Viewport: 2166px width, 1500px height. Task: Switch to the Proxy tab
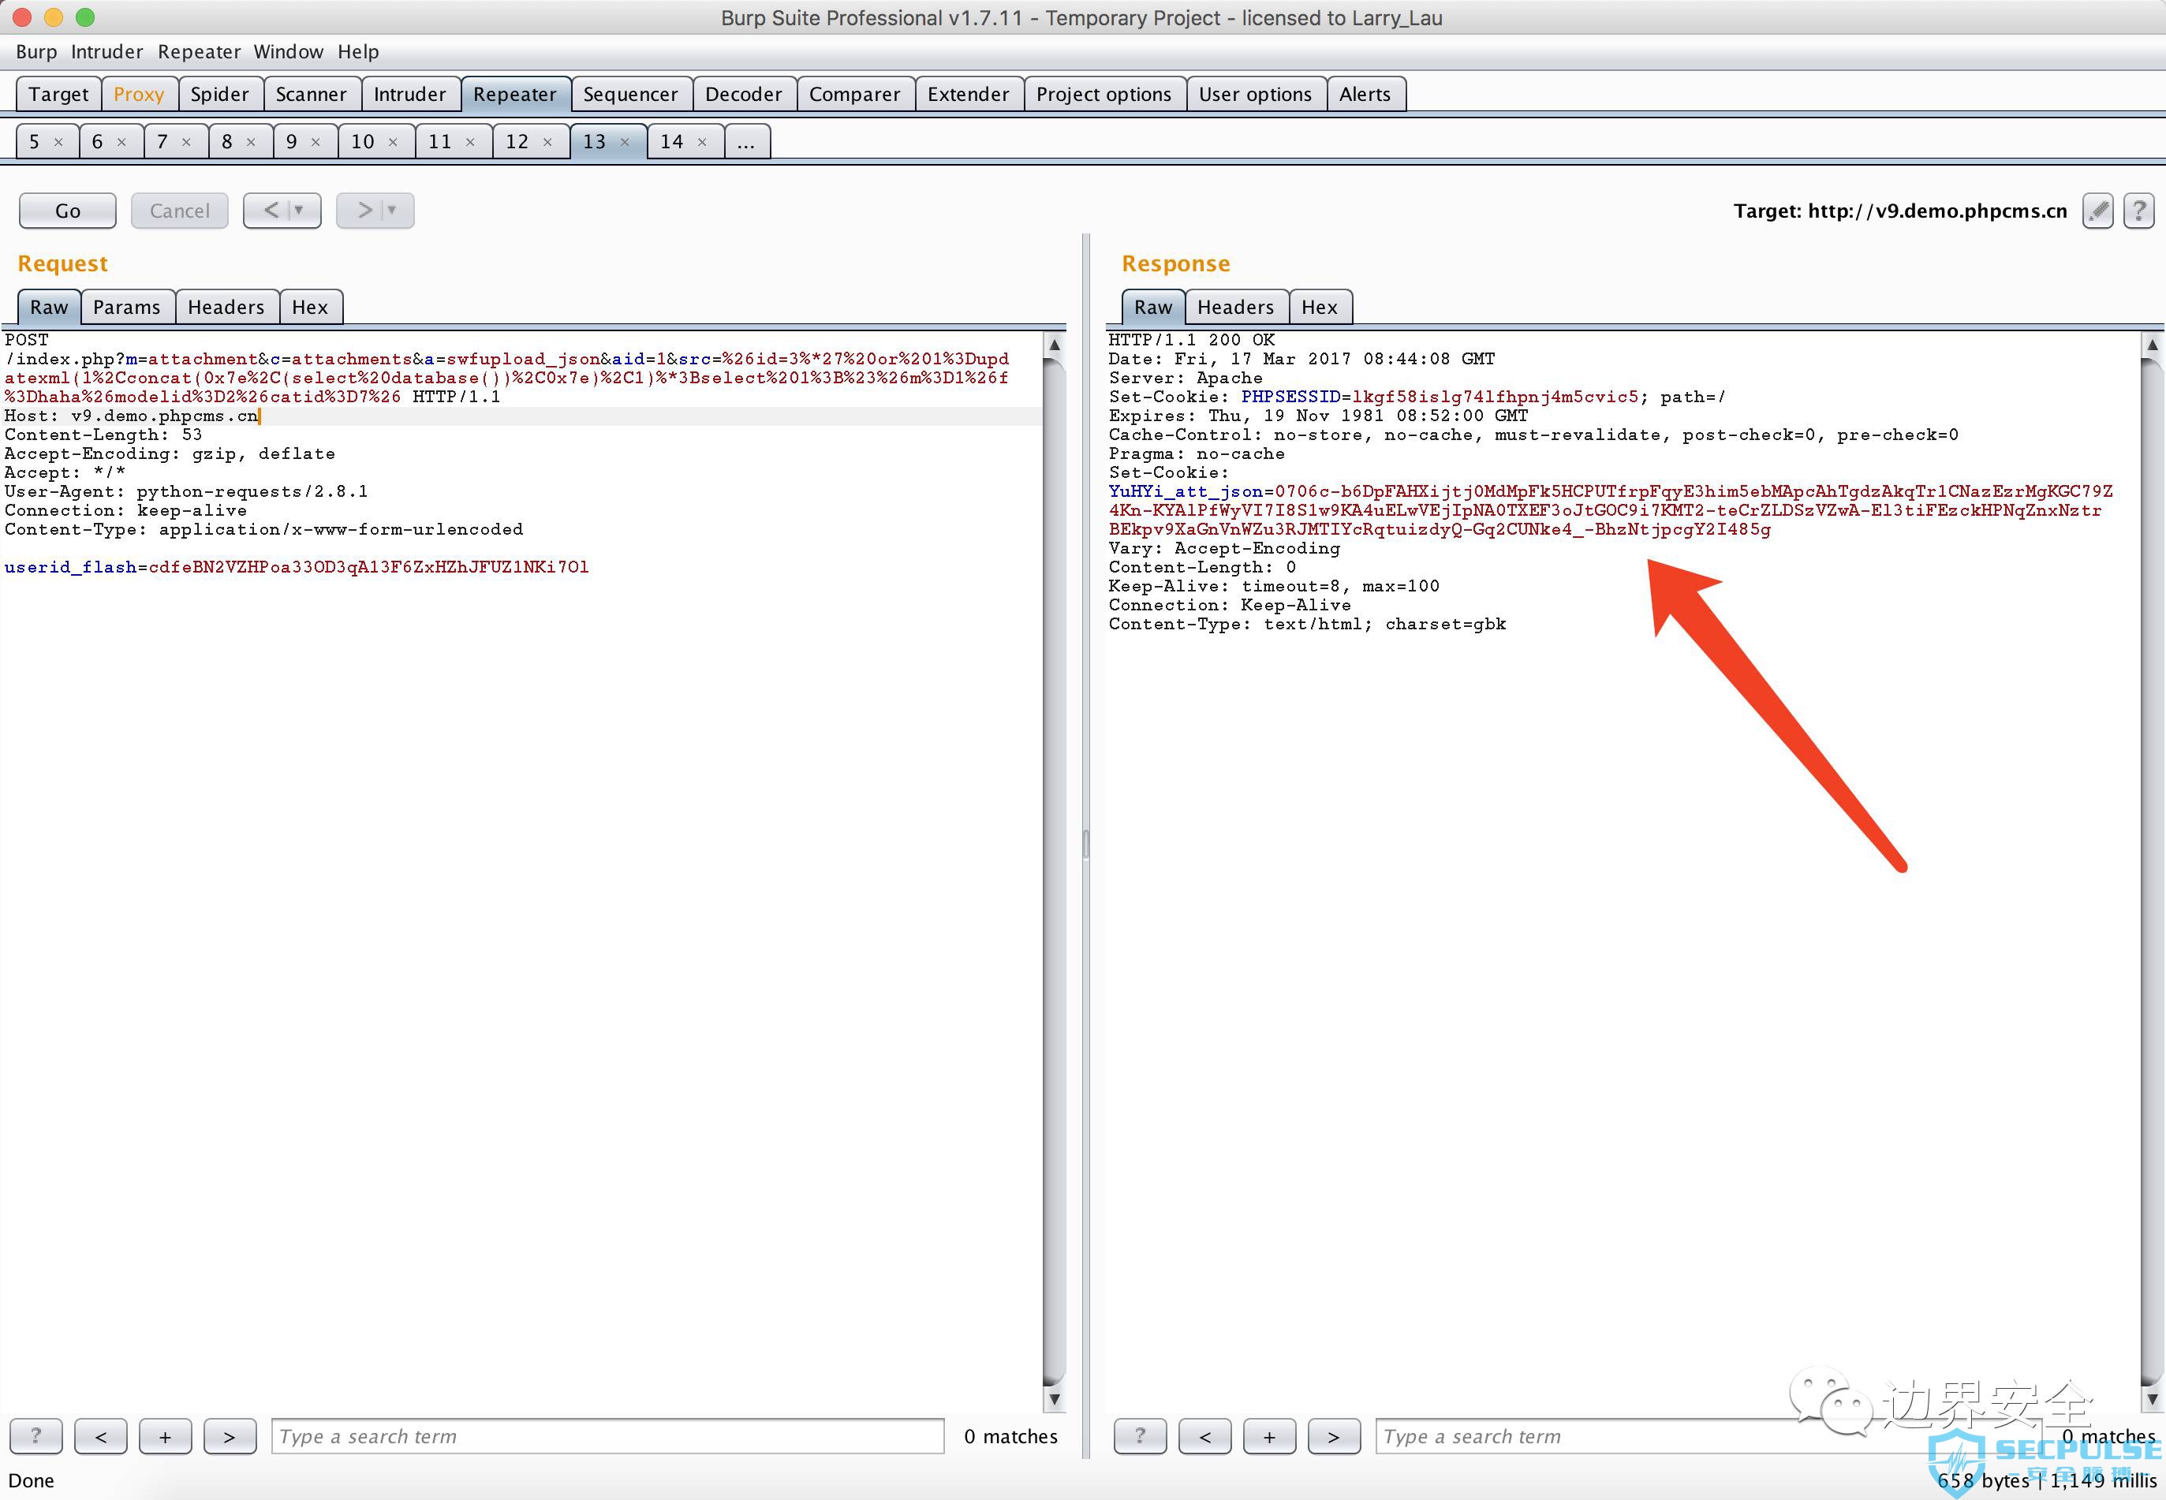tap(139, 94)
